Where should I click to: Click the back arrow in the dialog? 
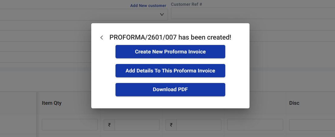(102, 38)
